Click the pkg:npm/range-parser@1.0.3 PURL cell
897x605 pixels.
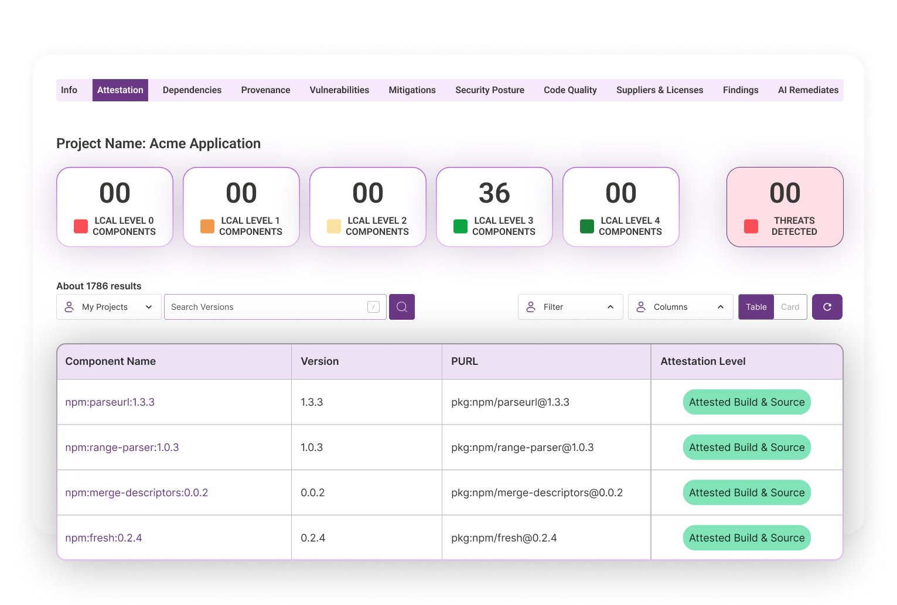point(547,447)
